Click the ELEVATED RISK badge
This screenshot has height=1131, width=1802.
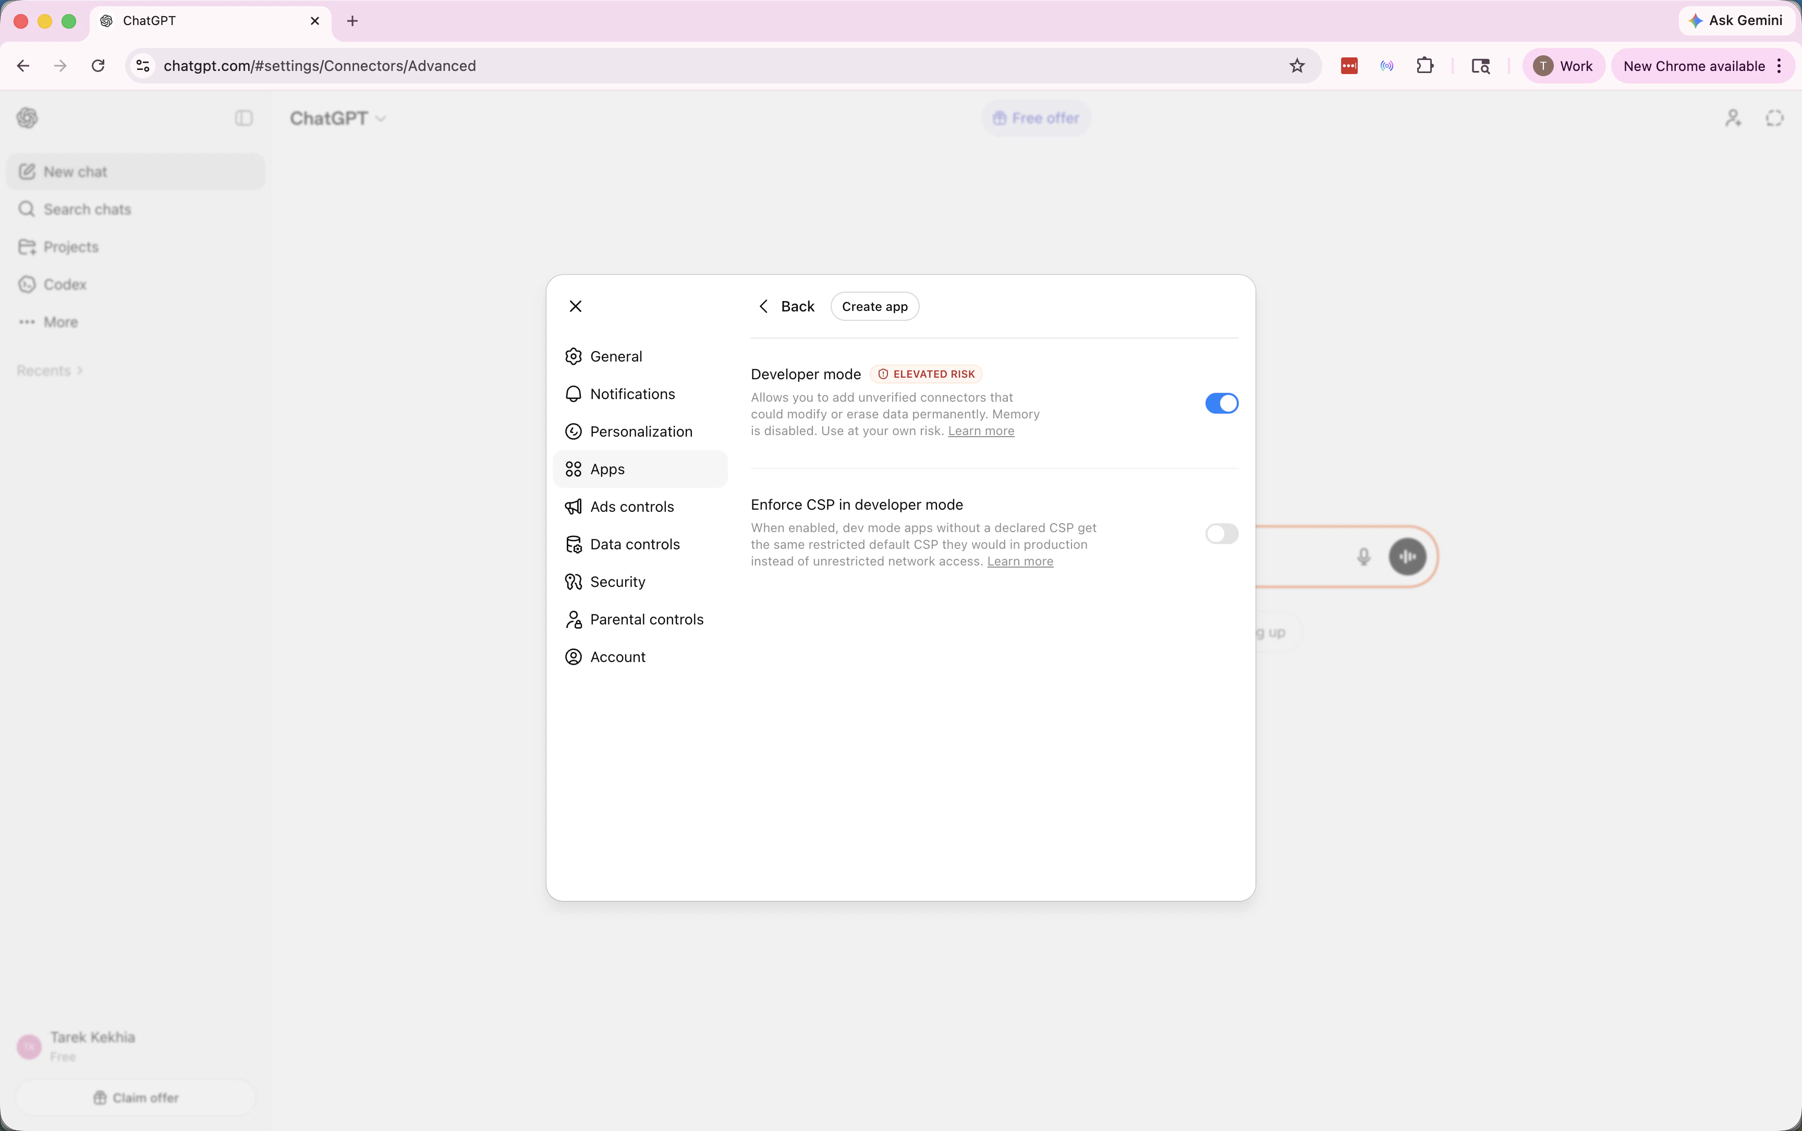click(x=926, y=374)
